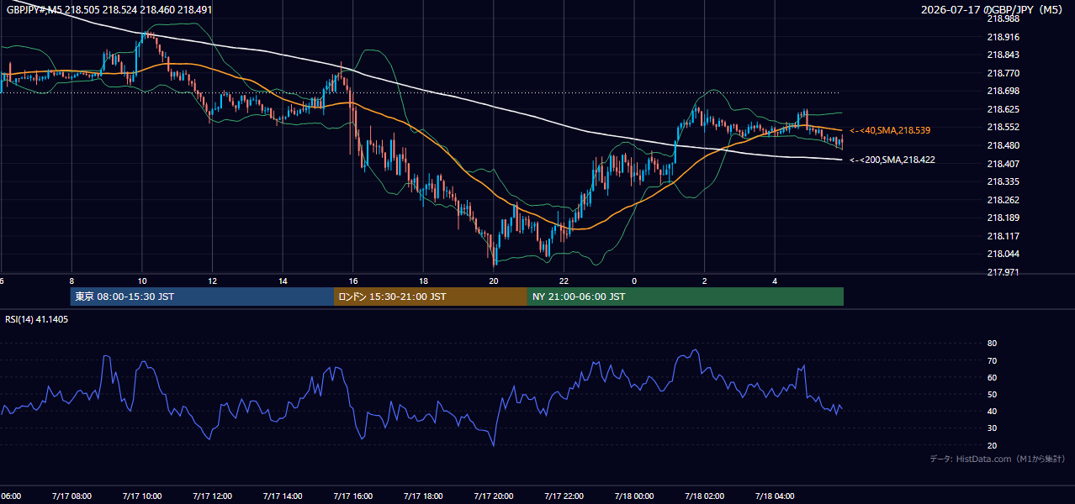Select the Tokyo 08:00-15:30 JST session bar
Viewport: 1075px width, 504px height.
[202, 297]
